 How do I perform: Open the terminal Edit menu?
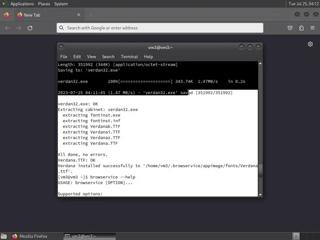click(77, 57)
